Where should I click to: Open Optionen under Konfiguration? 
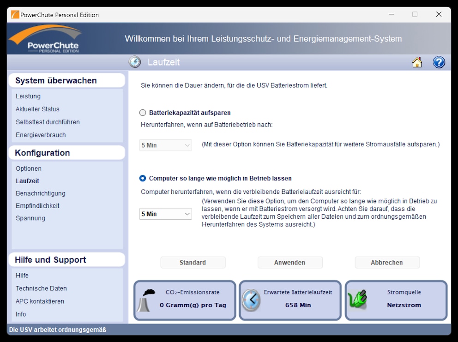pos(29,168)
